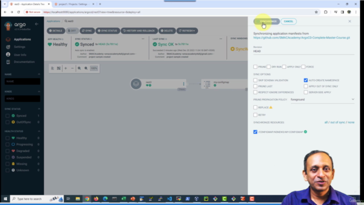
Task: Collapse the Health Status filter section
Action: point(39,131)
